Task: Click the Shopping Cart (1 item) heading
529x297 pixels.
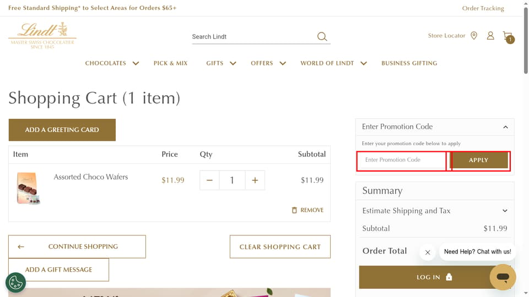Action: pos(94,98)
